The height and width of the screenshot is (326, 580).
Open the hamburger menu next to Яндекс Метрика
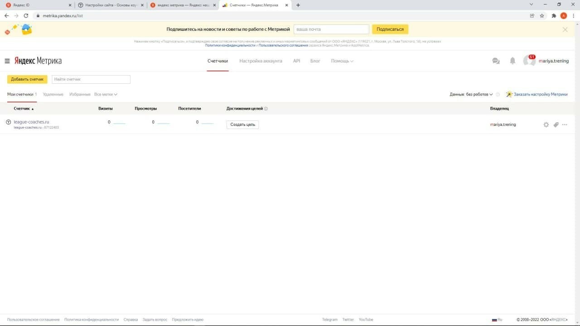pyautogui.click(x=7, y=61)
